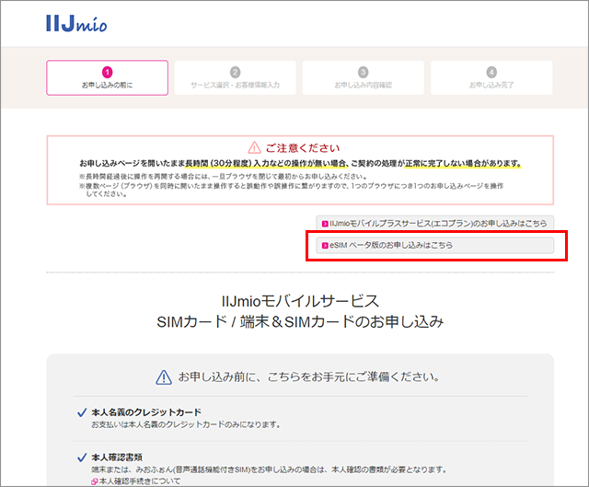Click the checkmark beside 本人名義のクレジットカード
Image resolution: width=589 pixels, height=487 pixels.
point(82,412)
